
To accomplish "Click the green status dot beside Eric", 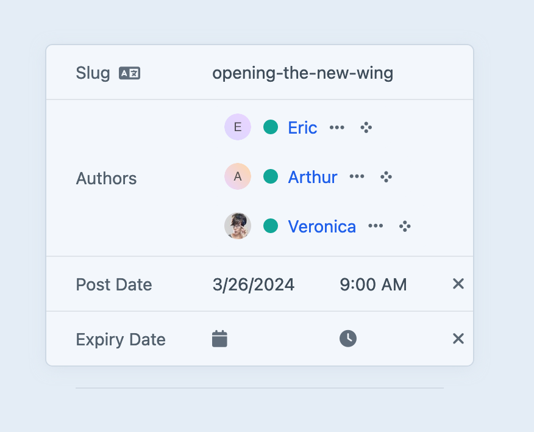I will [271, 127].
